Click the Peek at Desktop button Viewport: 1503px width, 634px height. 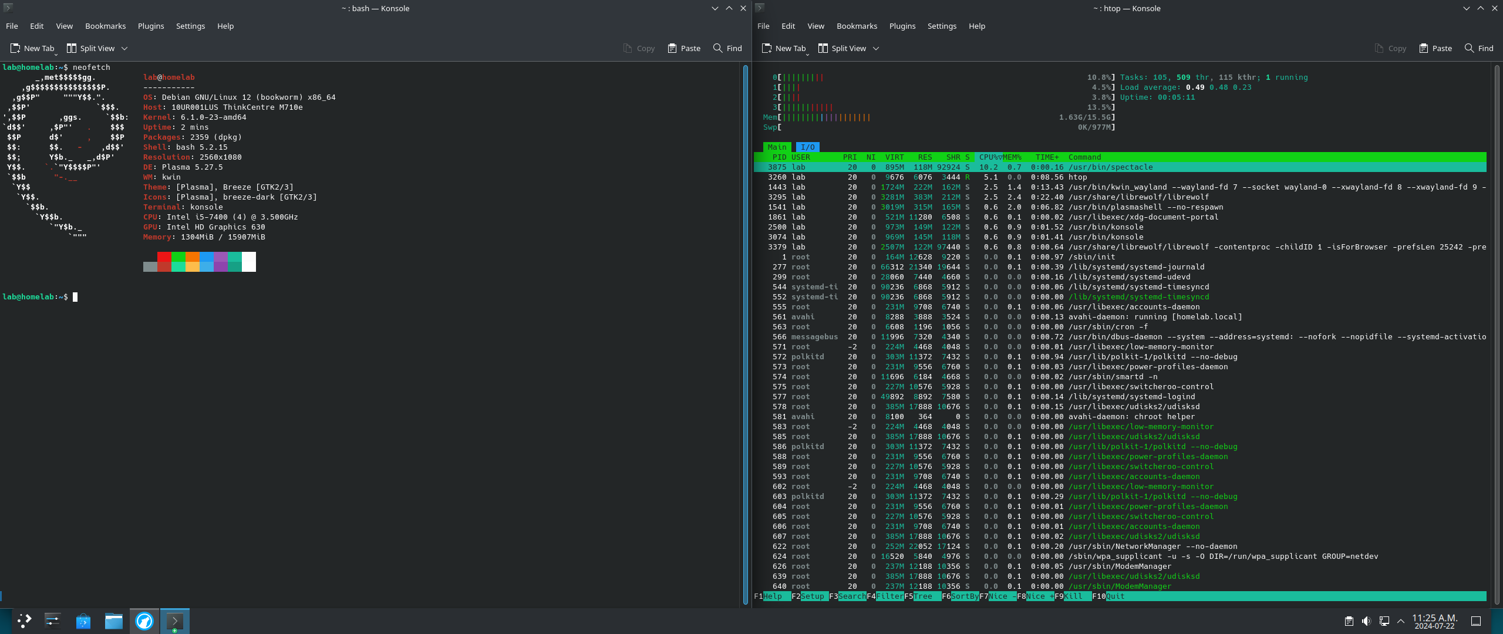click(x=1475, y=621)
